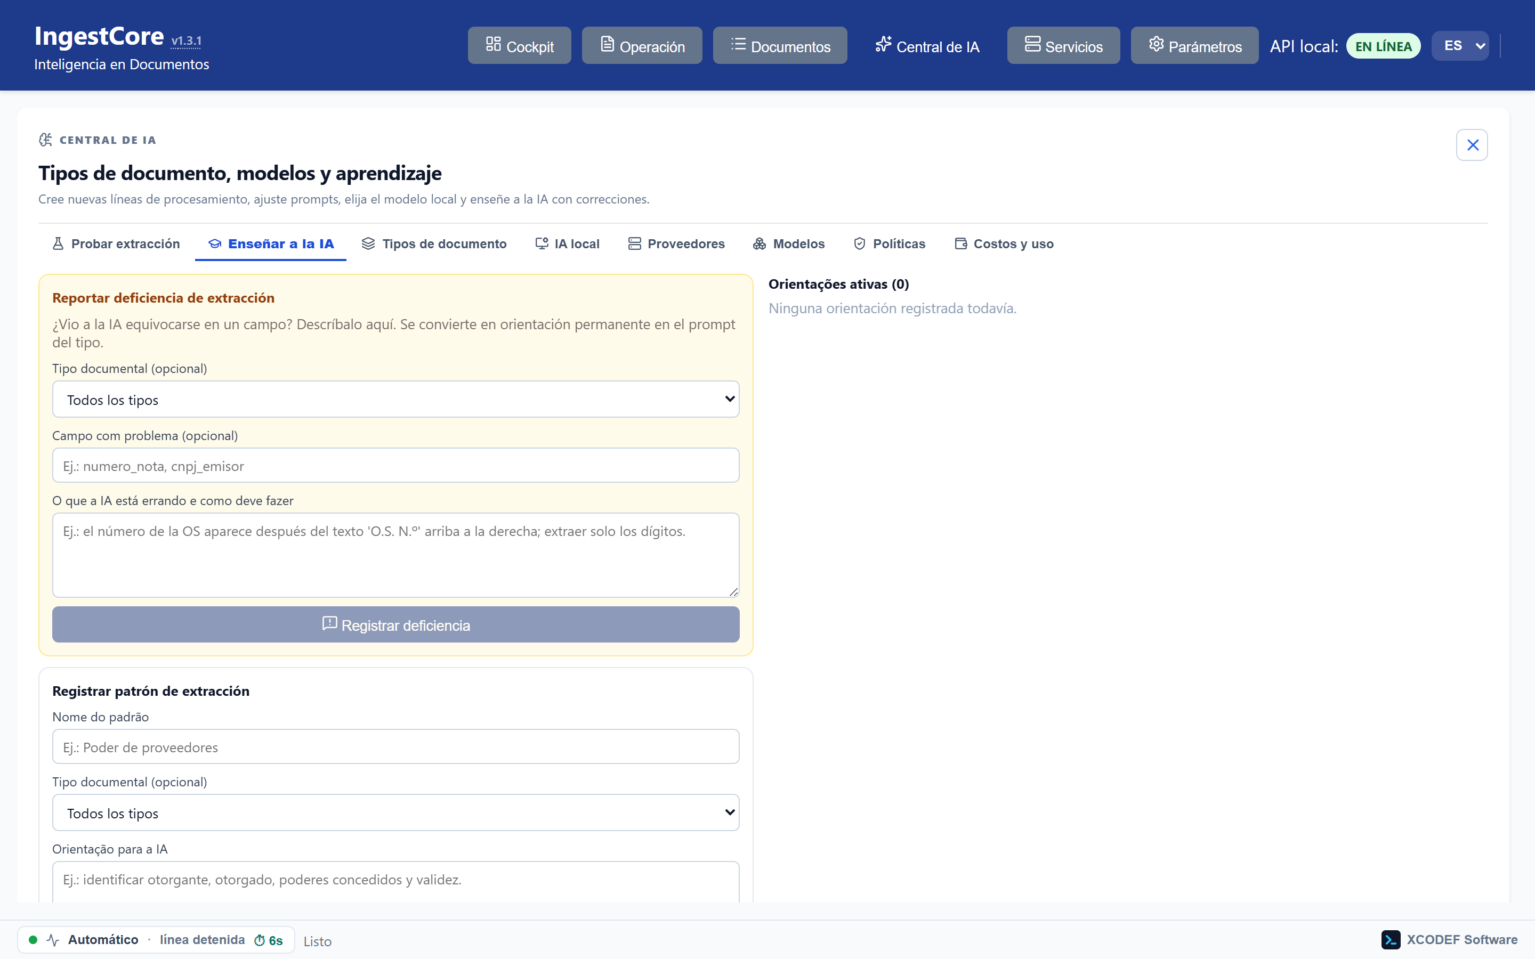Switch to the Costos y uso tab
1535x959 pixels.
[x=1004, y=244]
